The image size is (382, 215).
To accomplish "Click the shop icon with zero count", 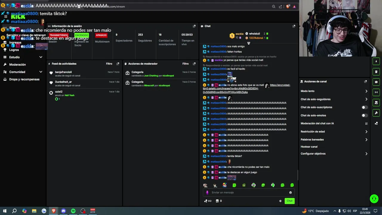I will [219, 201].
